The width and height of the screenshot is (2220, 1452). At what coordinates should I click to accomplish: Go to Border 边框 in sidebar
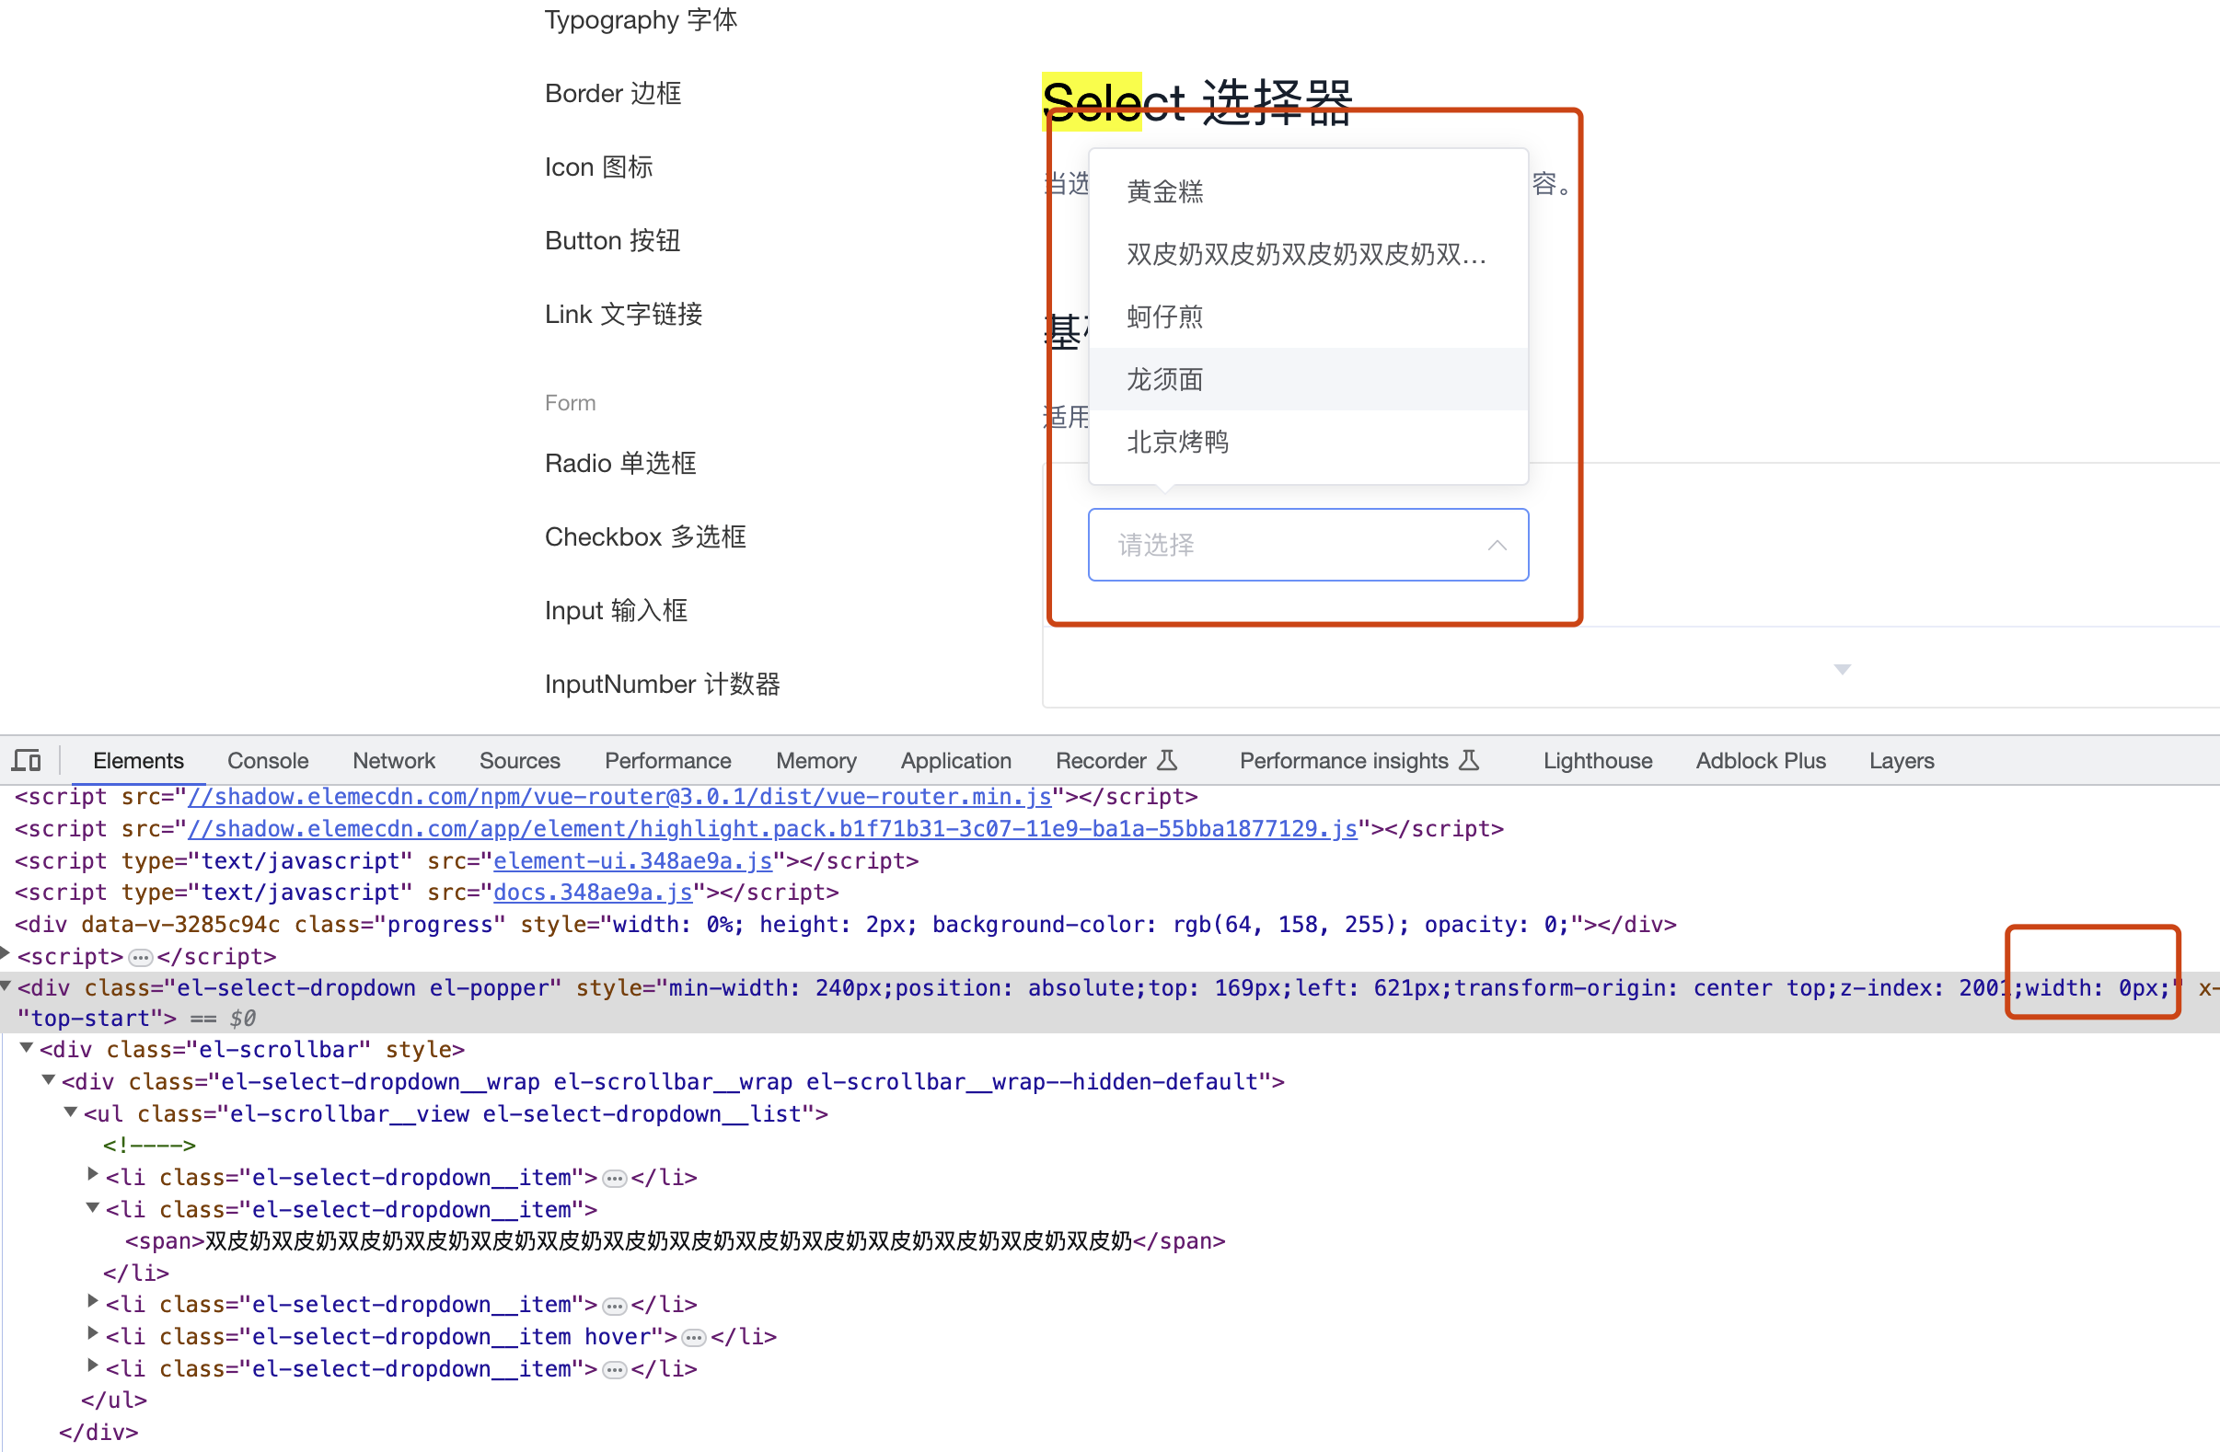[x=613, y=93]
